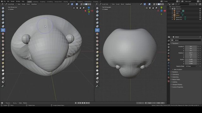Screen dimensions: 202x113
Task: Open the Playback dropdown in timeline
Action: point(9,103)
